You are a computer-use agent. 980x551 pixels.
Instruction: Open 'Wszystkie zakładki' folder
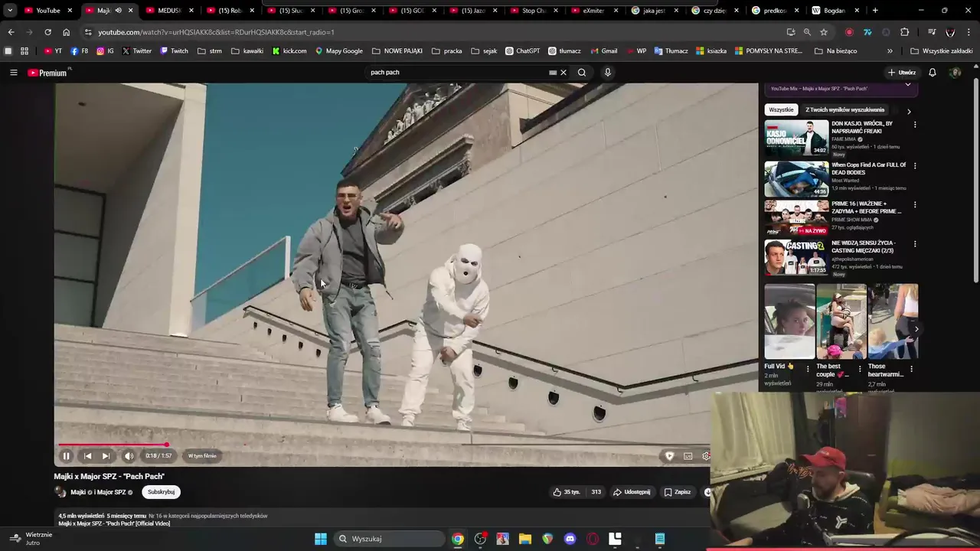click(942, 51)
